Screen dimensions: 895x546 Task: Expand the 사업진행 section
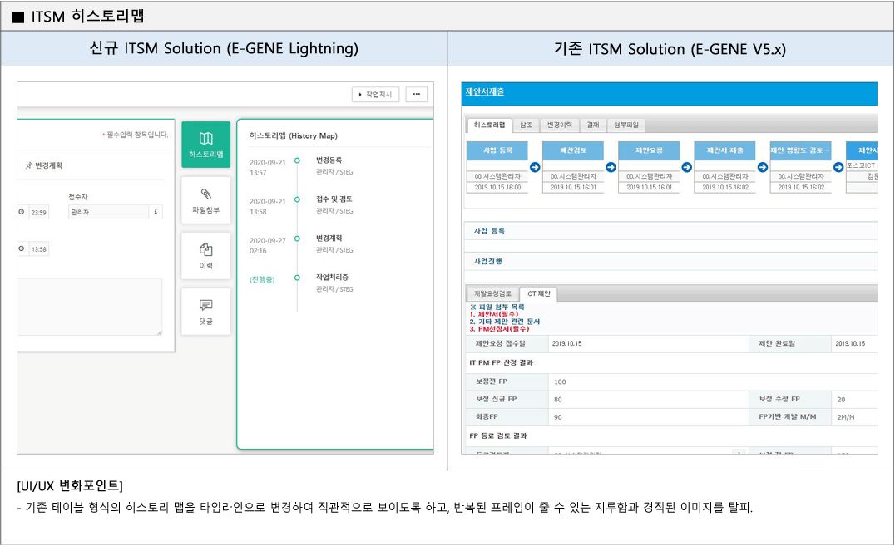tap(488, 262)
